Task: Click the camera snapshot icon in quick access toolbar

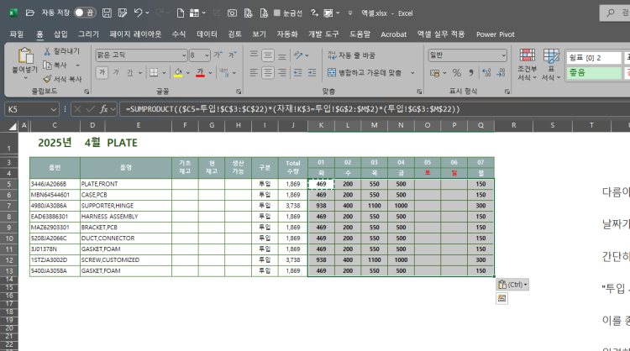Action: click(232, 13)
